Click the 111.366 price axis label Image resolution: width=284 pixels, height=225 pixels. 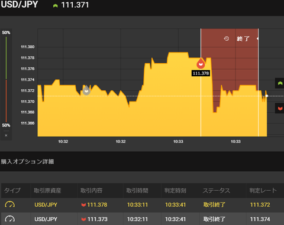(28, 123)
